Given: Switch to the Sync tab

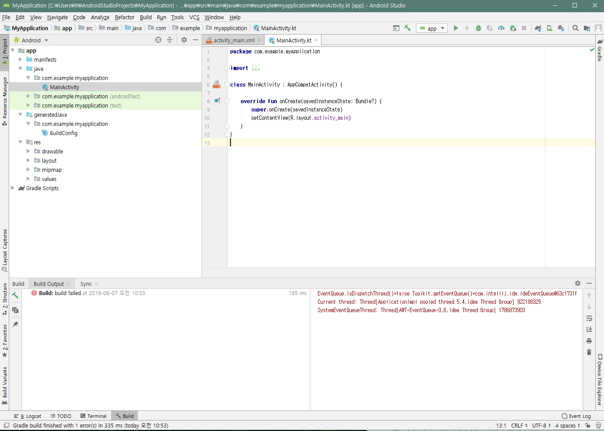Looking at the screenshot, I should [86, 284].
